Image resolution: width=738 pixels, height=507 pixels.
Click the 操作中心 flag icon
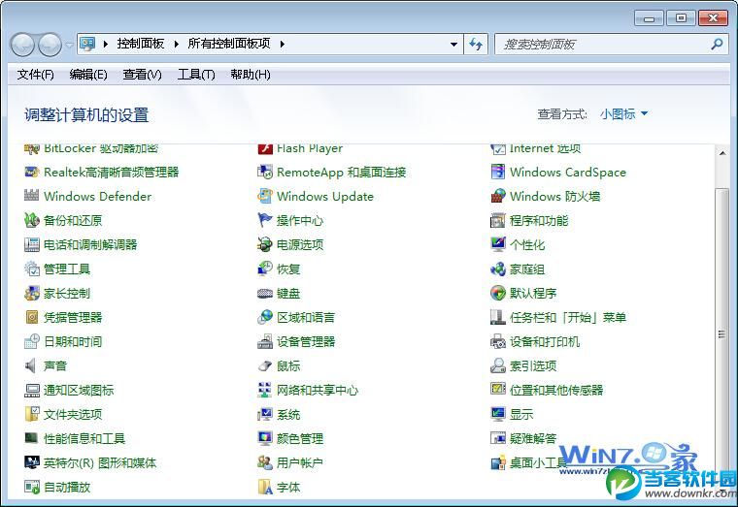265,220
